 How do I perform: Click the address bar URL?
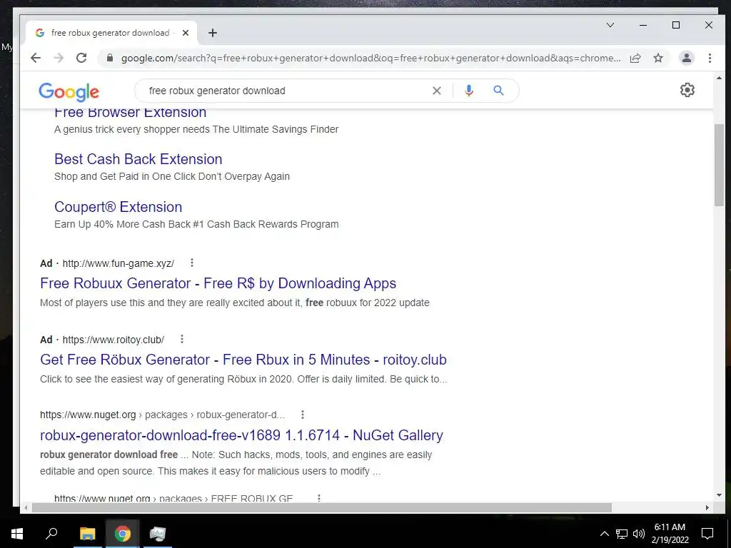[x=370, y=59]
